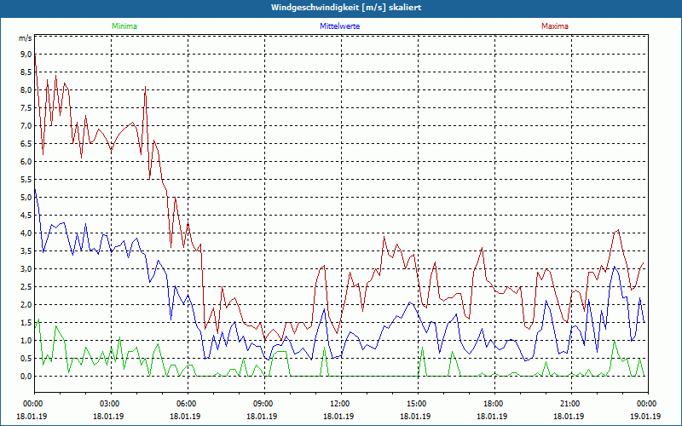Click the '18:00' time axis label
Viewport: 682px width, 426px height.
[x=494, y=404]
